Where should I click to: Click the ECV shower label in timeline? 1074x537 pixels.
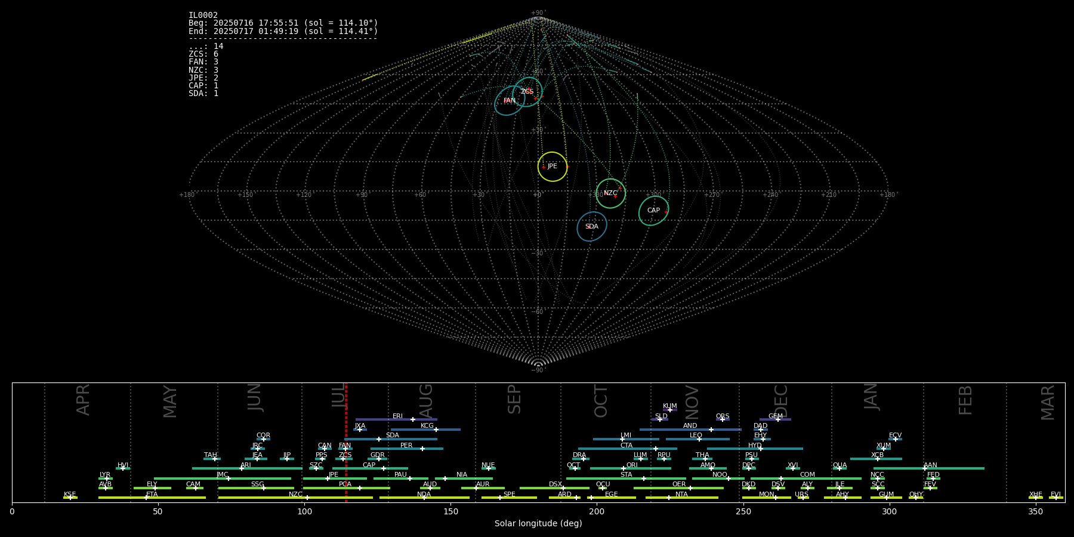(x=895, y=436)
